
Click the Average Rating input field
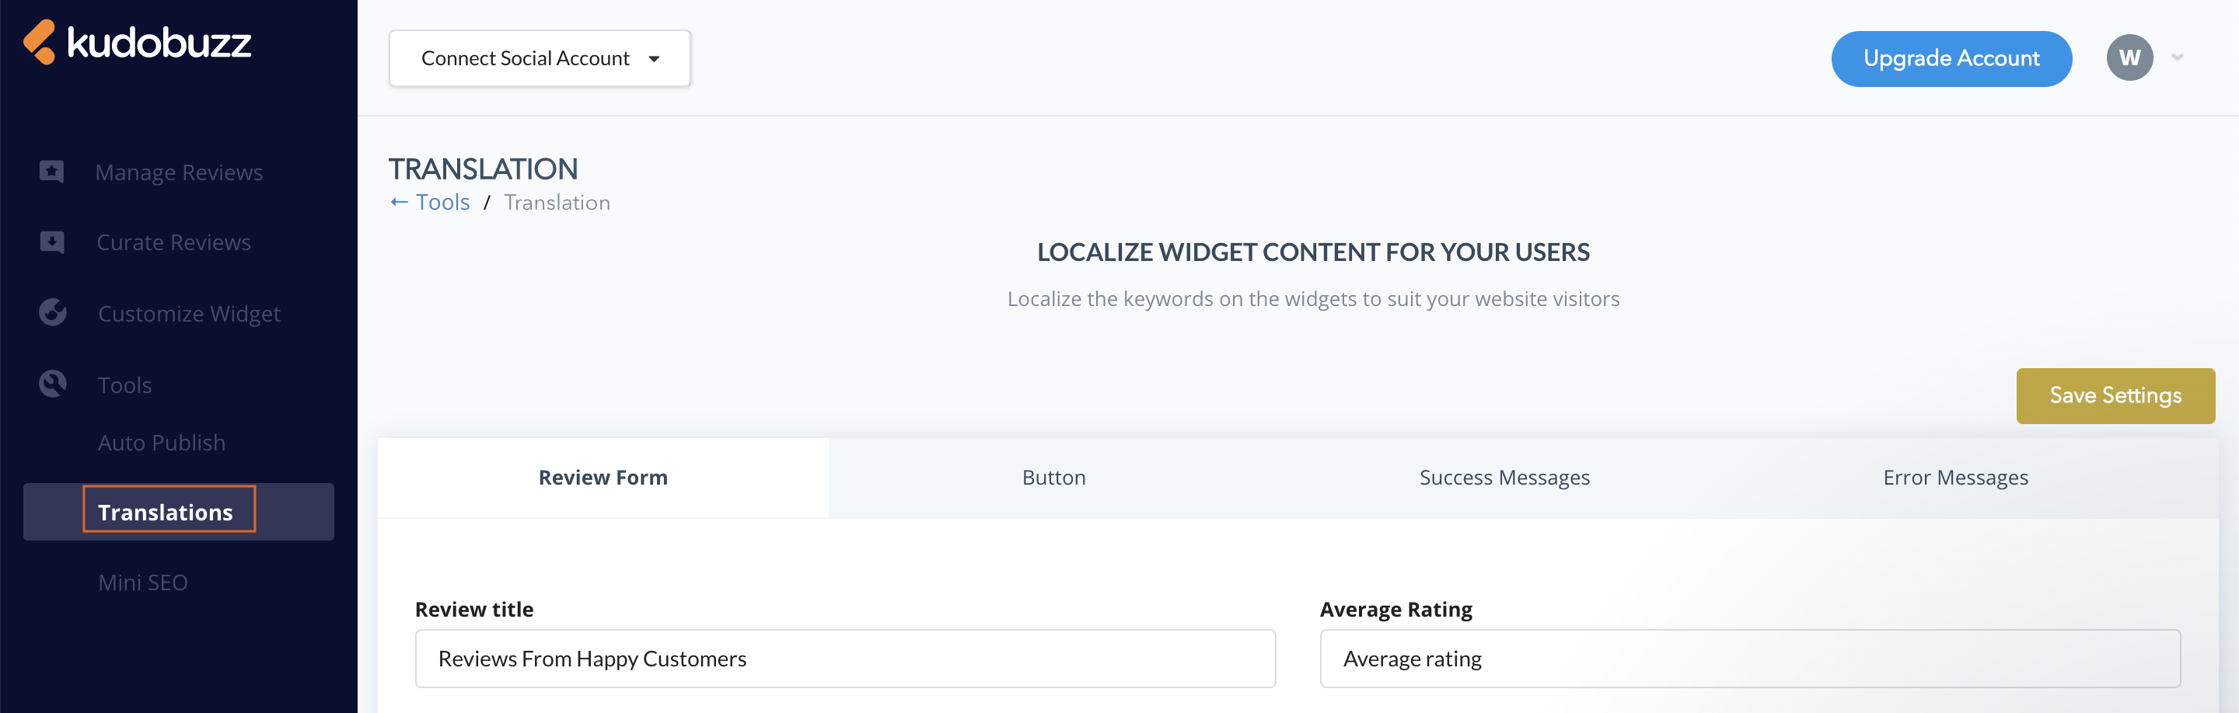point(1750,659)
